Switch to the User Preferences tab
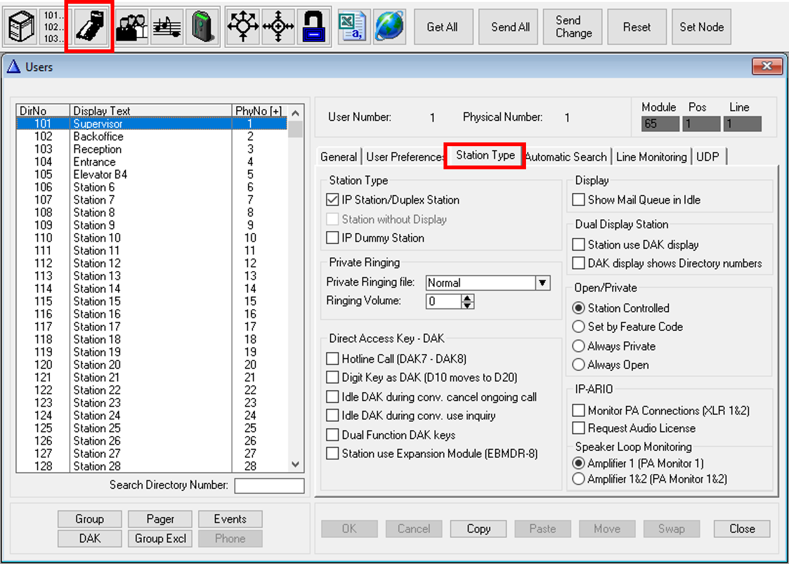This screenshot has width=789, height=564. (405, 157)
